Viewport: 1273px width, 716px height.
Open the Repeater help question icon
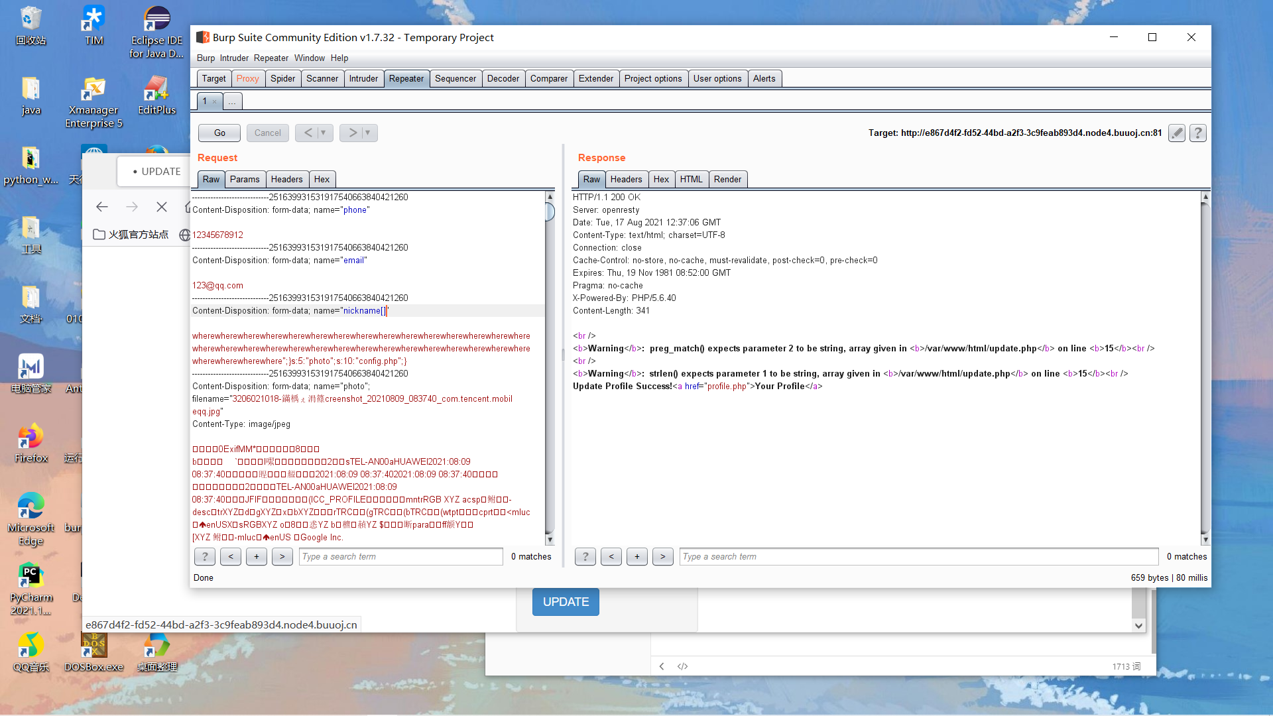tap(1197, 133)
